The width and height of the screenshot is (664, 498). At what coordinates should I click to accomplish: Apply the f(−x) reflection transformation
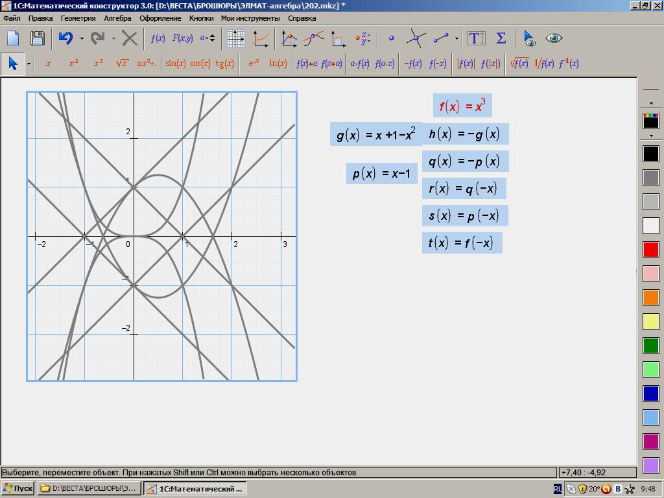coord(438,64)
